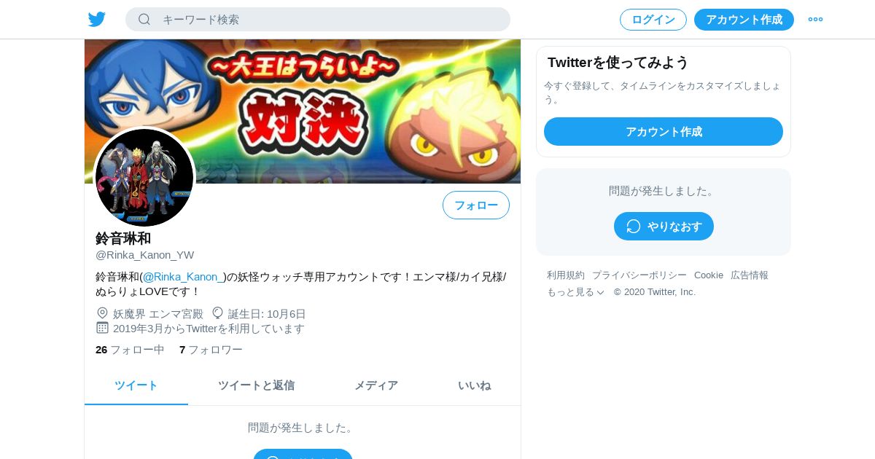Click the ログイン button
Screen dimensions: 875x459
click(x=653, y=20)
